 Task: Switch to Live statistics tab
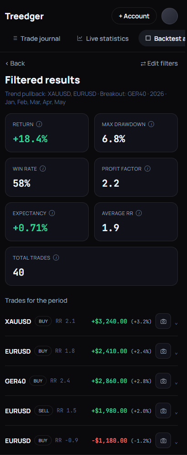pos(103,39)
